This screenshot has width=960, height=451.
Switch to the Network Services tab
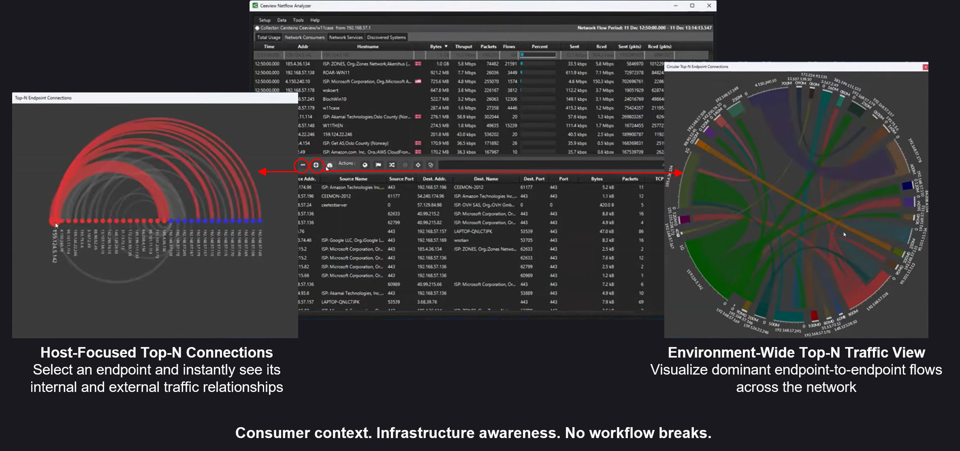pos(346,37)
